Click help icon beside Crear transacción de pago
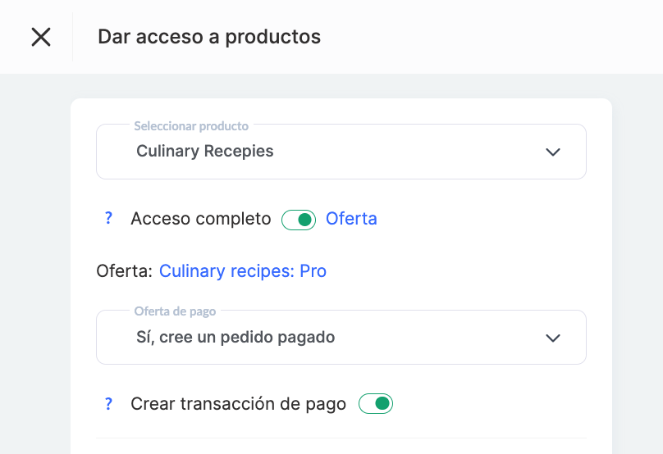Image resolution: width=663 pixels, height=454 pixels. pos(107,404)
